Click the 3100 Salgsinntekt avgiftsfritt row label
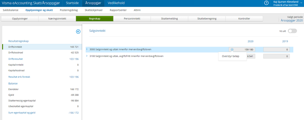The width and height of the screenshot is (304, 120). pyautogui.click(x=126, y=56)
